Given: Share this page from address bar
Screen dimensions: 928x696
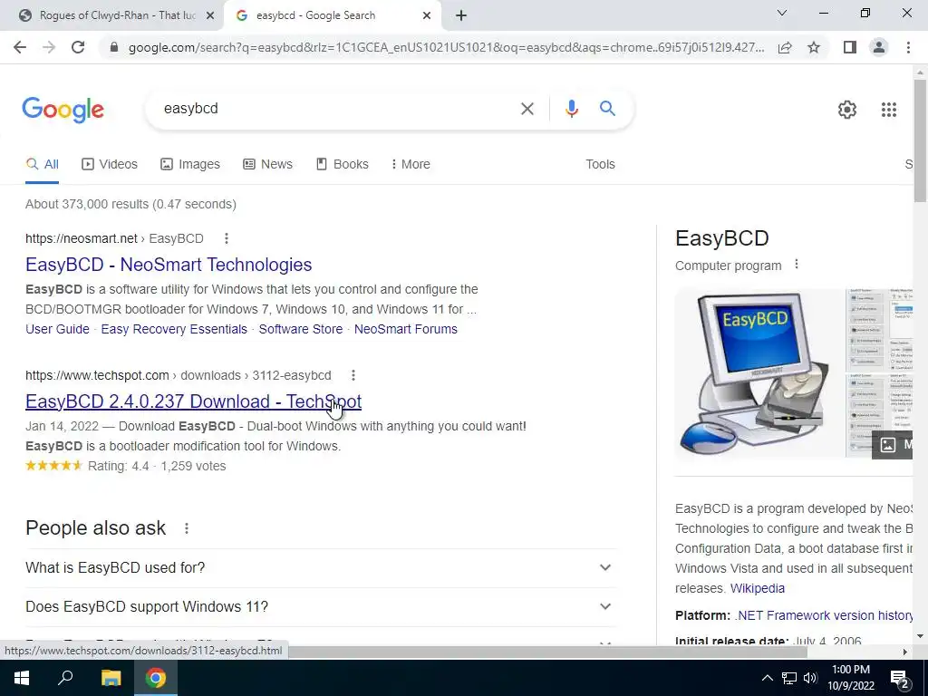Looking at the screenshot, I should (x=785, y=47).
